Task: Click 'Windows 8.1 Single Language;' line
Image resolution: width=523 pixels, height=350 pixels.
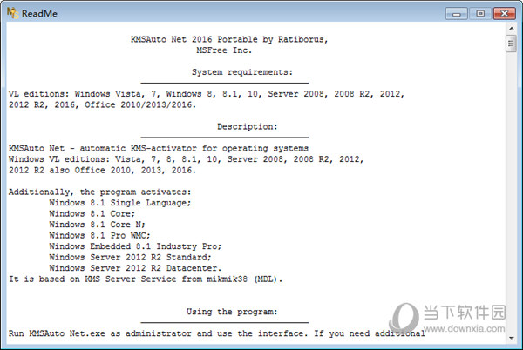Action: tap(120, 203)
